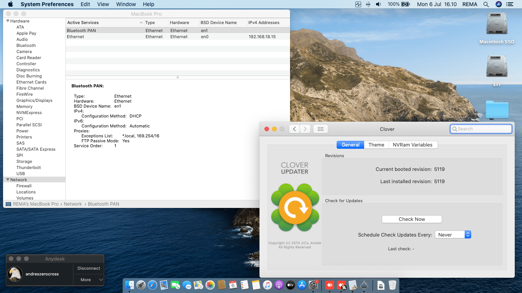This screenshot has height=293, width=522.
Task: Click the Check Now button
Action: pos(412,219)
